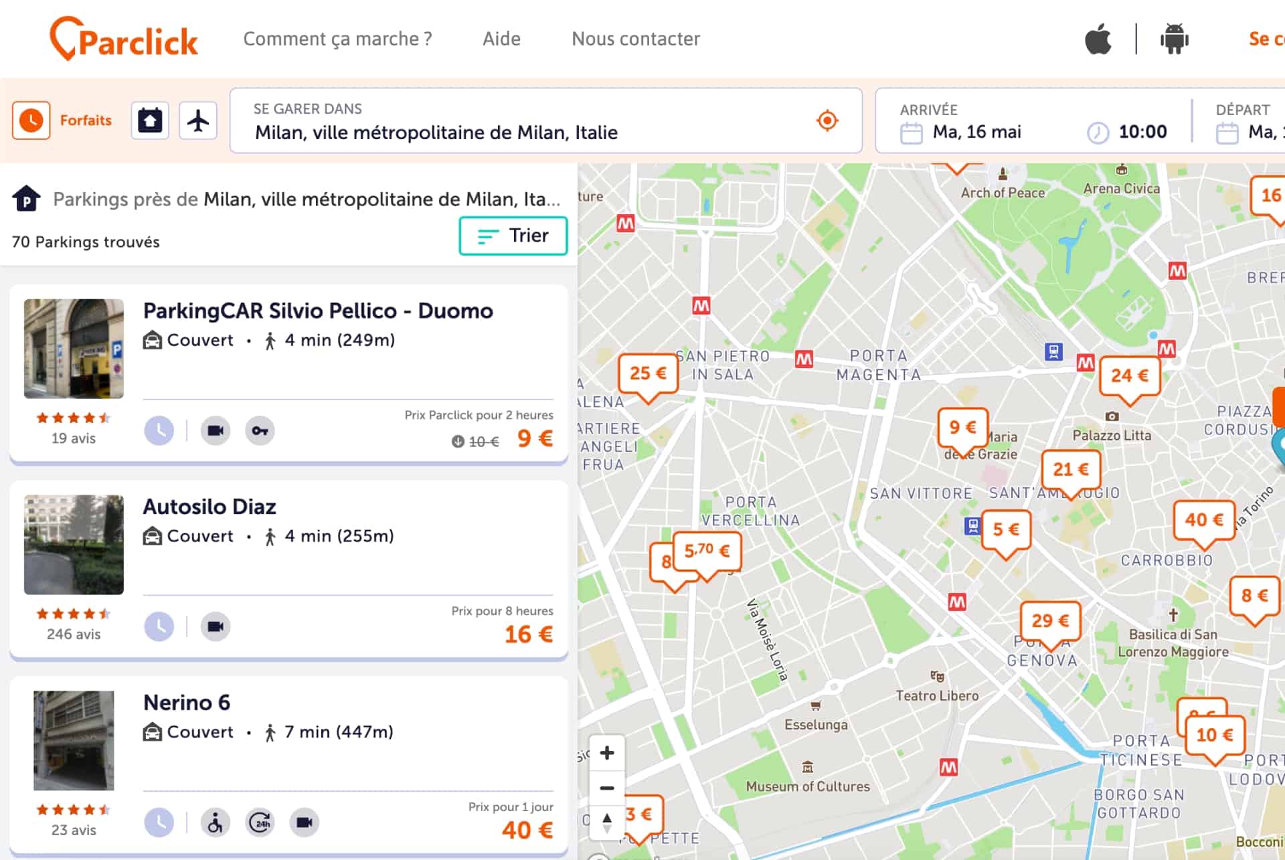This screenshot has width=1285, height=860.
Task: Click the parking house icon beside results title
Action: pyautogui.click(x=27, y=199)
